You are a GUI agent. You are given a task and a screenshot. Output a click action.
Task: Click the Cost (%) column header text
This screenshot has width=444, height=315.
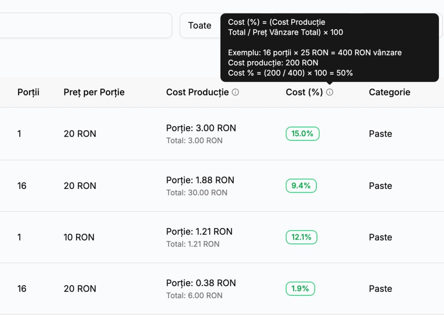click(304, 92)
